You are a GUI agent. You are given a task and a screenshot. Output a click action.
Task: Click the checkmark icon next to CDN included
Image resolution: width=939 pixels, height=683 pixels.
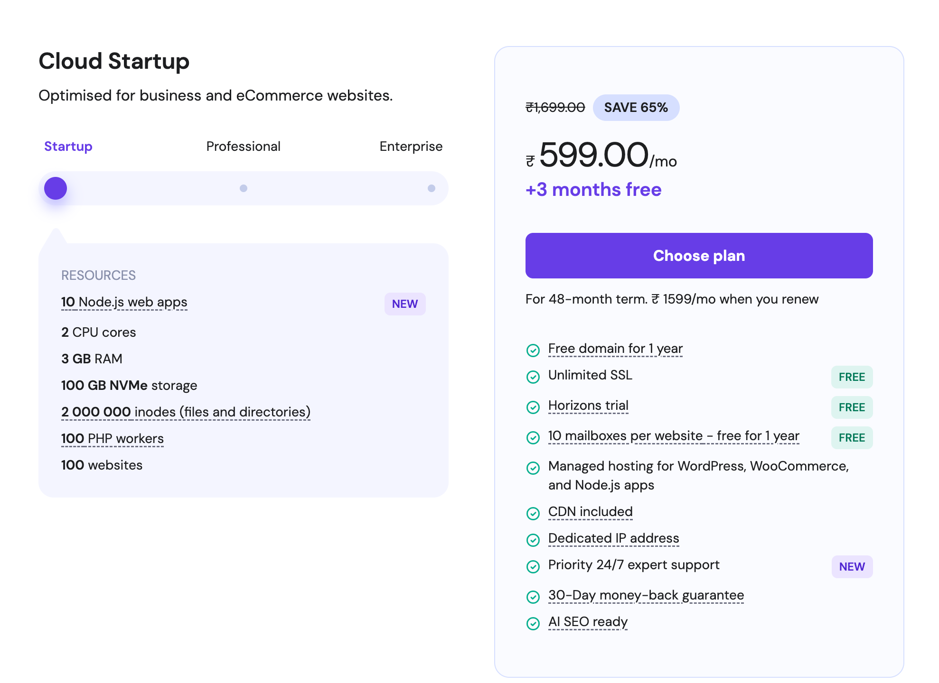coord(533,514)
